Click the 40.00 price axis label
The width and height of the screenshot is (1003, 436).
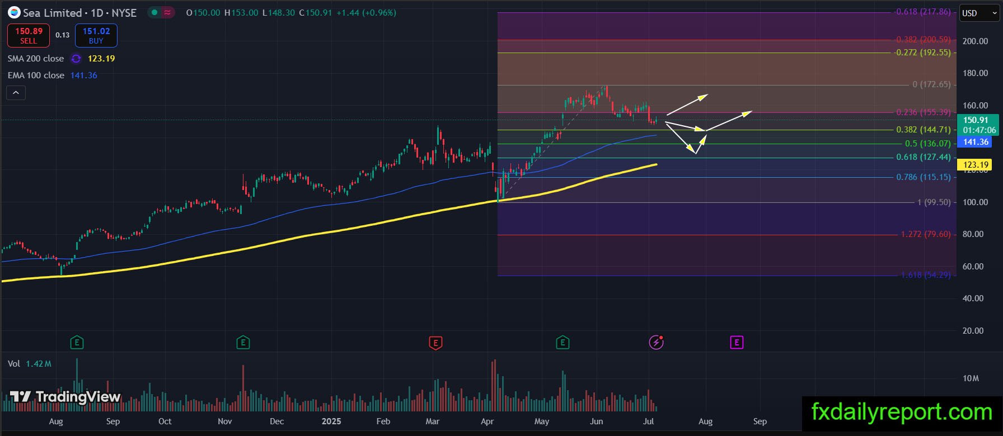click(x=973, y=298)
